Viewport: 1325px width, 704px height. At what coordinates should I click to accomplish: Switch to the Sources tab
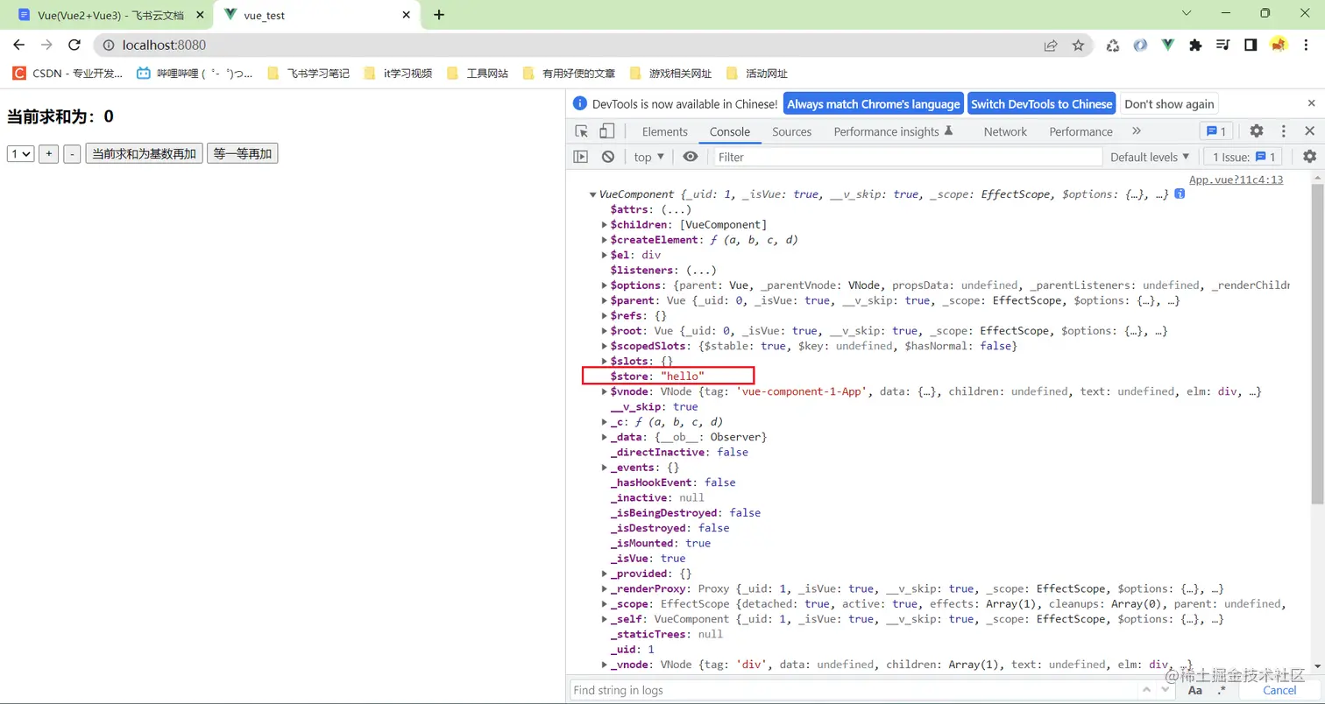click(791, 131)
